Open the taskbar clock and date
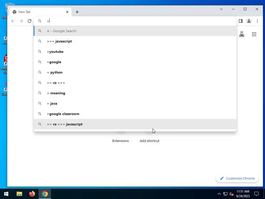Viewport: 265px width, 199px height. pos(243,194)
